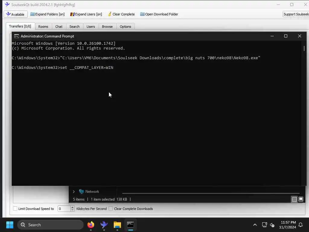Go to the Search tab in Soulseek
Screen dimensions: 309x232
click(x=75, y=27)
